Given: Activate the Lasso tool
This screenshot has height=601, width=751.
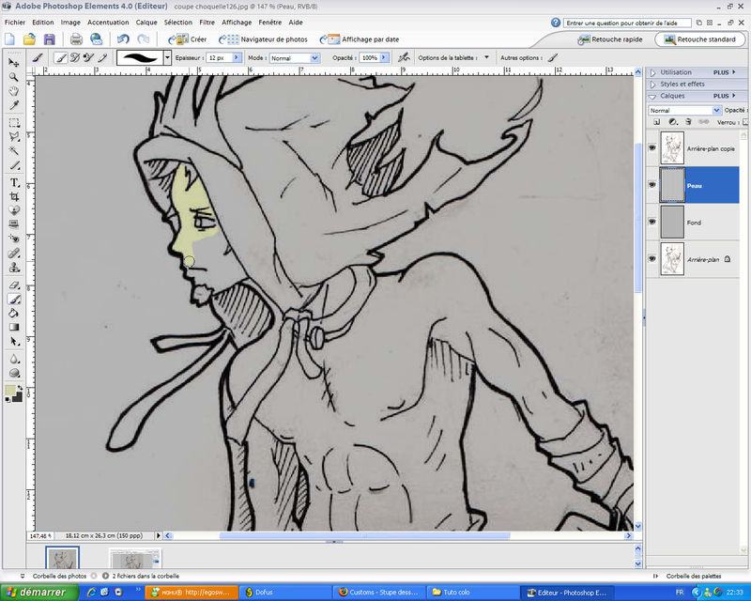Looking at the screenshot, I should coord(14,136).
